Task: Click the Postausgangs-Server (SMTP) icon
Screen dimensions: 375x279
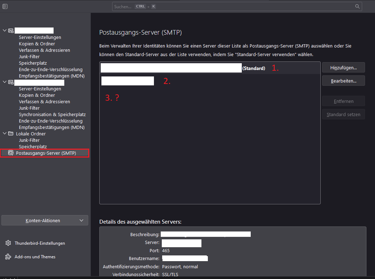Action: coord(11,153)
